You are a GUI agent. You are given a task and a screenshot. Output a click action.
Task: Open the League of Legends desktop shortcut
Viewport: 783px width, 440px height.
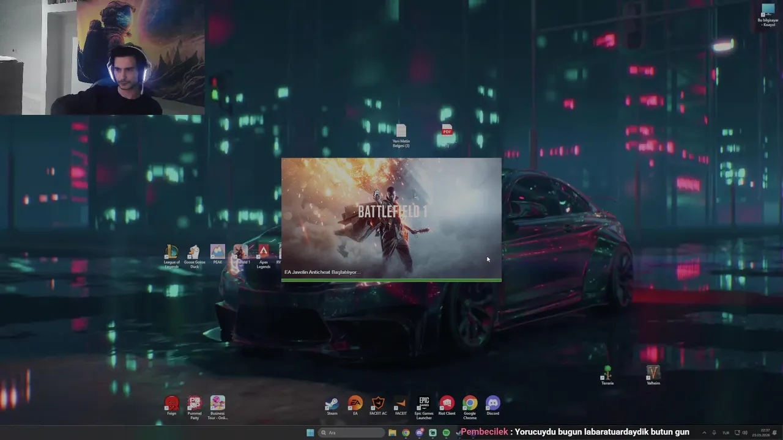pos(172,256)
